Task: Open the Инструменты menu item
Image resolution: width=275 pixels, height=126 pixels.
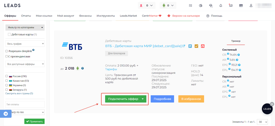Action: tap(106, 16)
